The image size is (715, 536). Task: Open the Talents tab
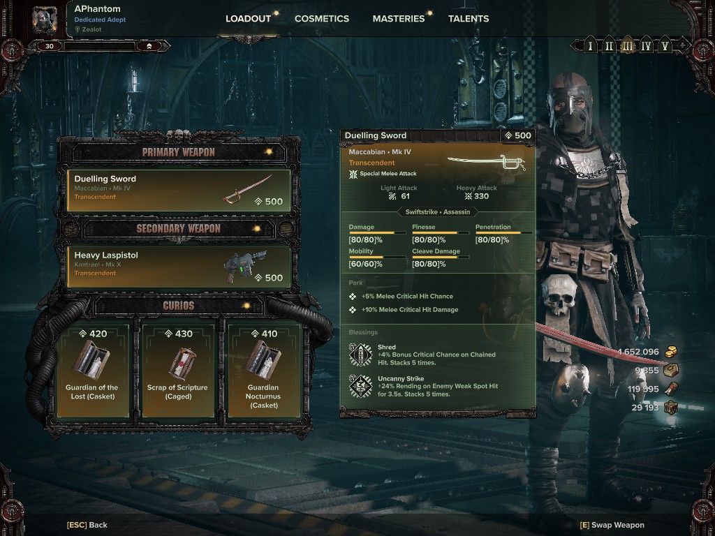point(469,19)
